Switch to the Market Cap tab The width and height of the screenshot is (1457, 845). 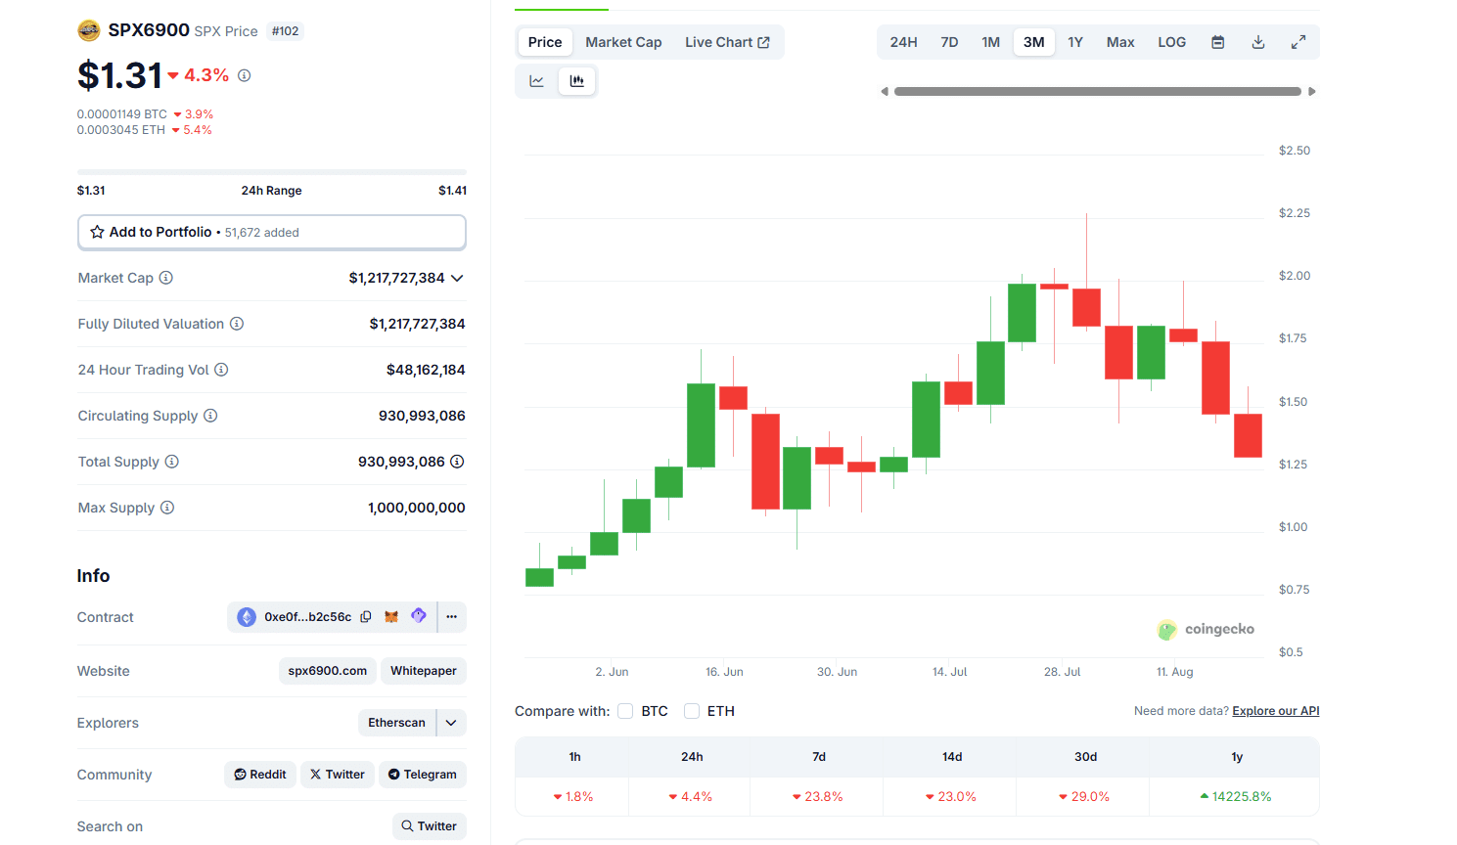point(623,41)
